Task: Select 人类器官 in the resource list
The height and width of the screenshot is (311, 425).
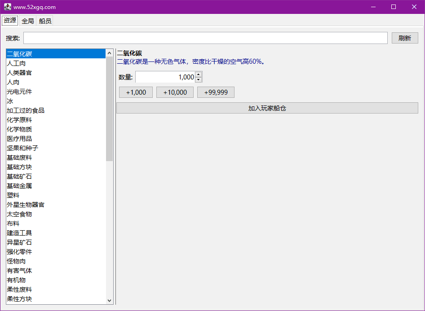Action: click(x=56, y=73)
